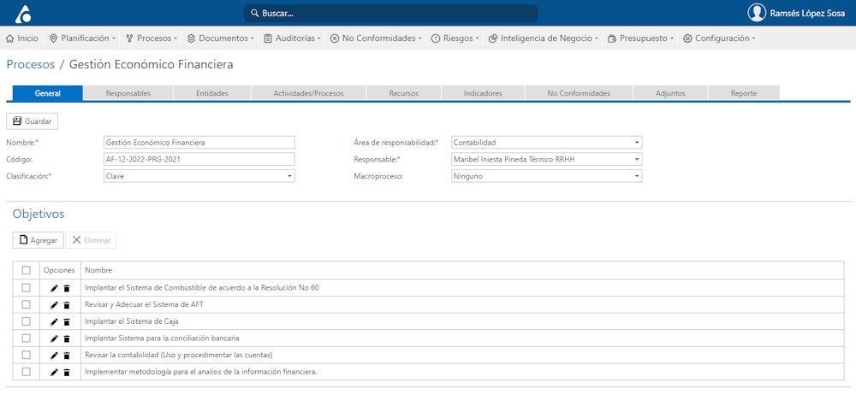Toggle the select-all checkbox in objectives header

26,270
